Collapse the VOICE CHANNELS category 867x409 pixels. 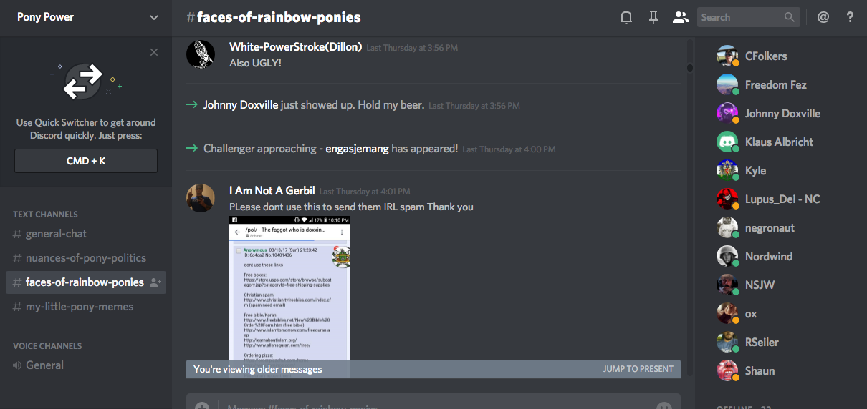tap(47, 346)
